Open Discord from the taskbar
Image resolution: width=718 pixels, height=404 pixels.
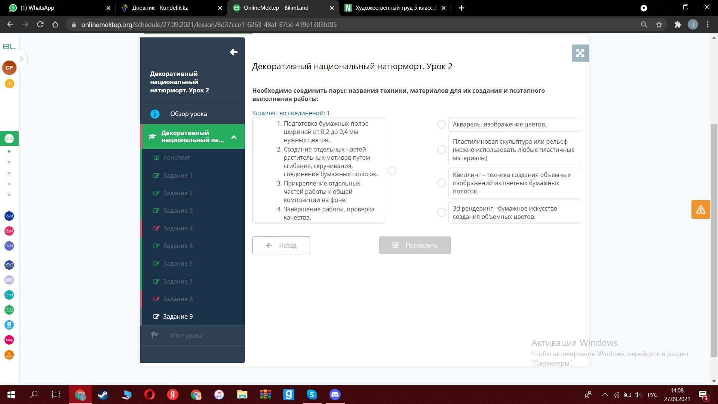point(335,395)
